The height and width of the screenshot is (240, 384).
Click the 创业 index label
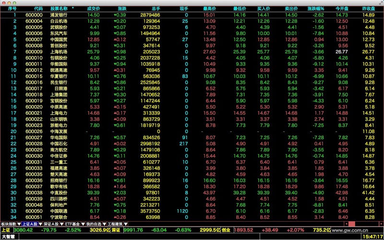pyautogui.click(x=226, y=230)
